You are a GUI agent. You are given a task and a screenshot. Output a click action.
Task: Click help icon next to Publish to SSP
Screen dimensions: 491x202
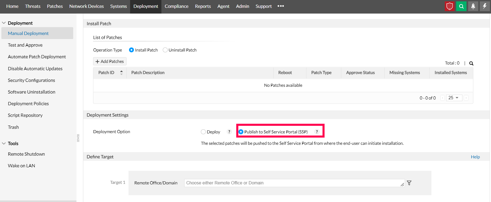(317, 132)
